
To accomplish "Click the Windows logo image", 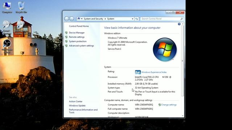I will (x=165, y=49).
